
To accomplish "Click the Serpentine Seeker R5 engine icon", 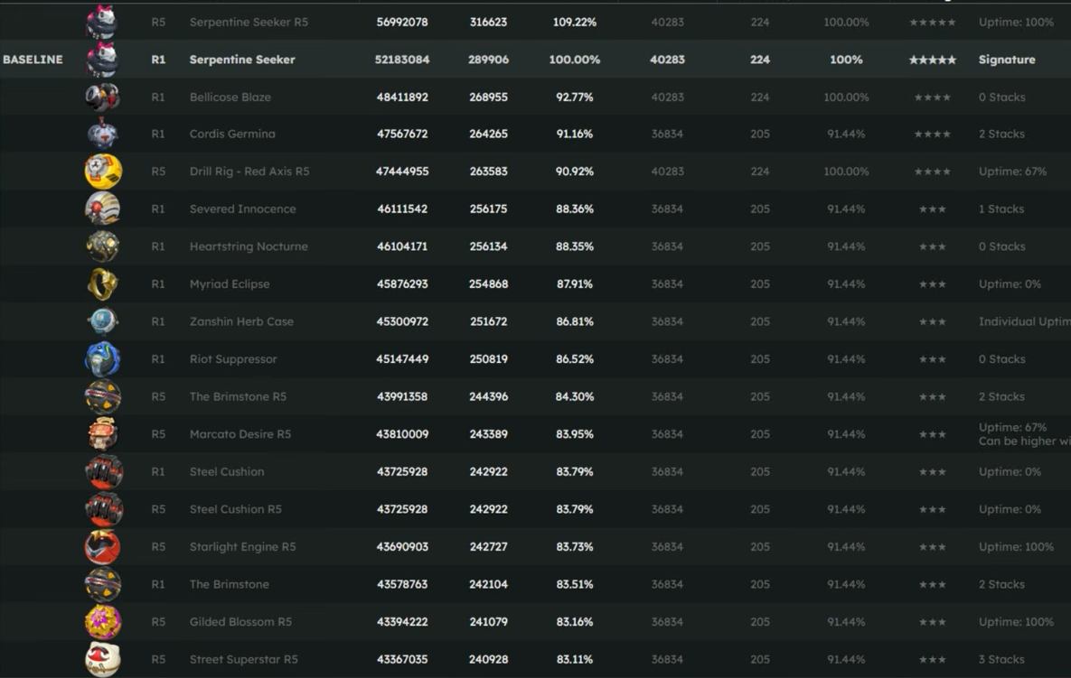I will tap(102, 22).
